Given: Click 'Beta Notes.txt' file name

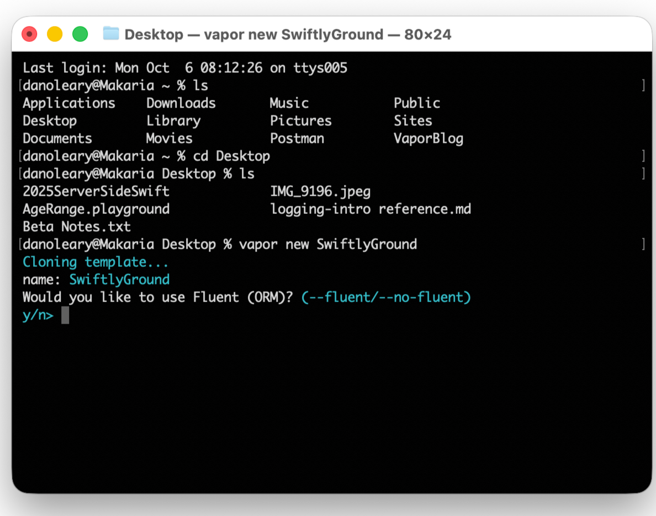Looking at the screenshot, I should click(77, 227).
